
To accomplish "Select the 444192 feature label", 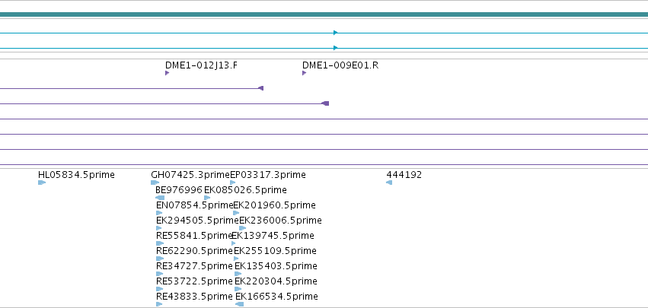I will pyautogui.click(x=404, y=175).
